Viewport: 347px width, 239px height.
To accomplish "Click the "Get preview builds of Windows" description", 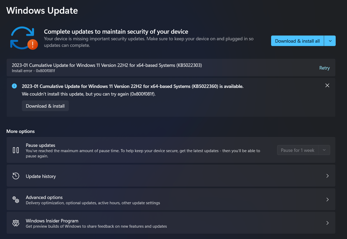I will [96, 226].
